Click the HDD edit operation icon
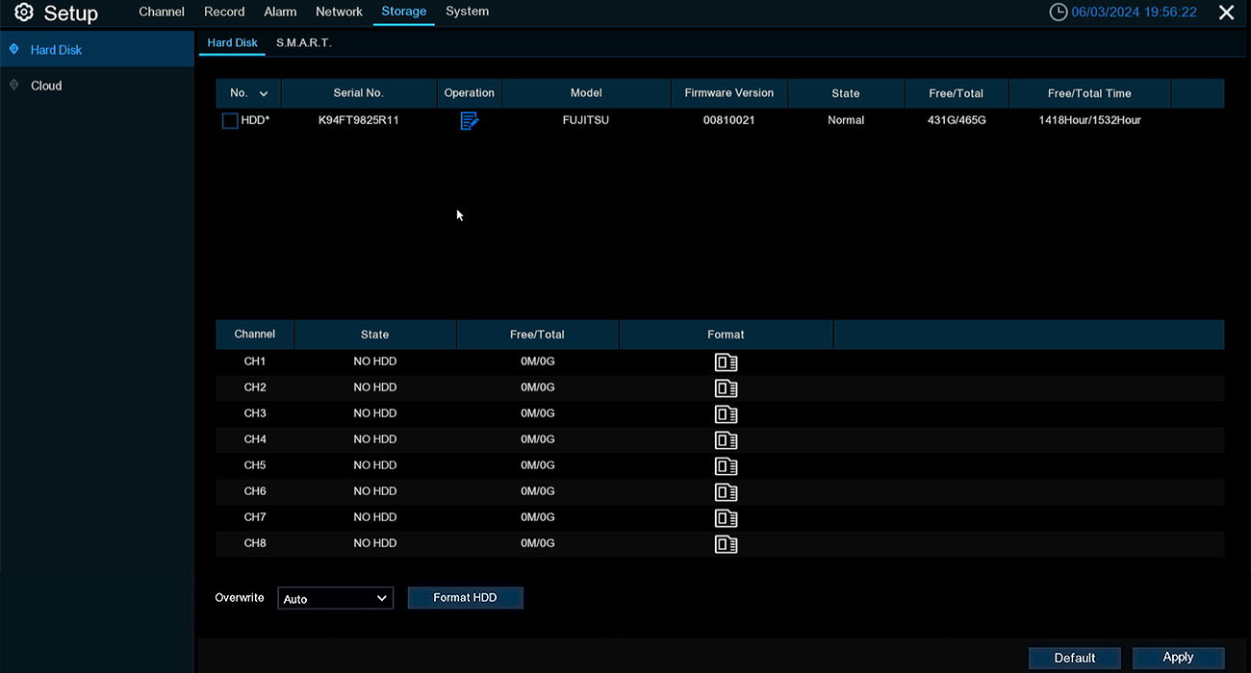 tap(469, 121)
